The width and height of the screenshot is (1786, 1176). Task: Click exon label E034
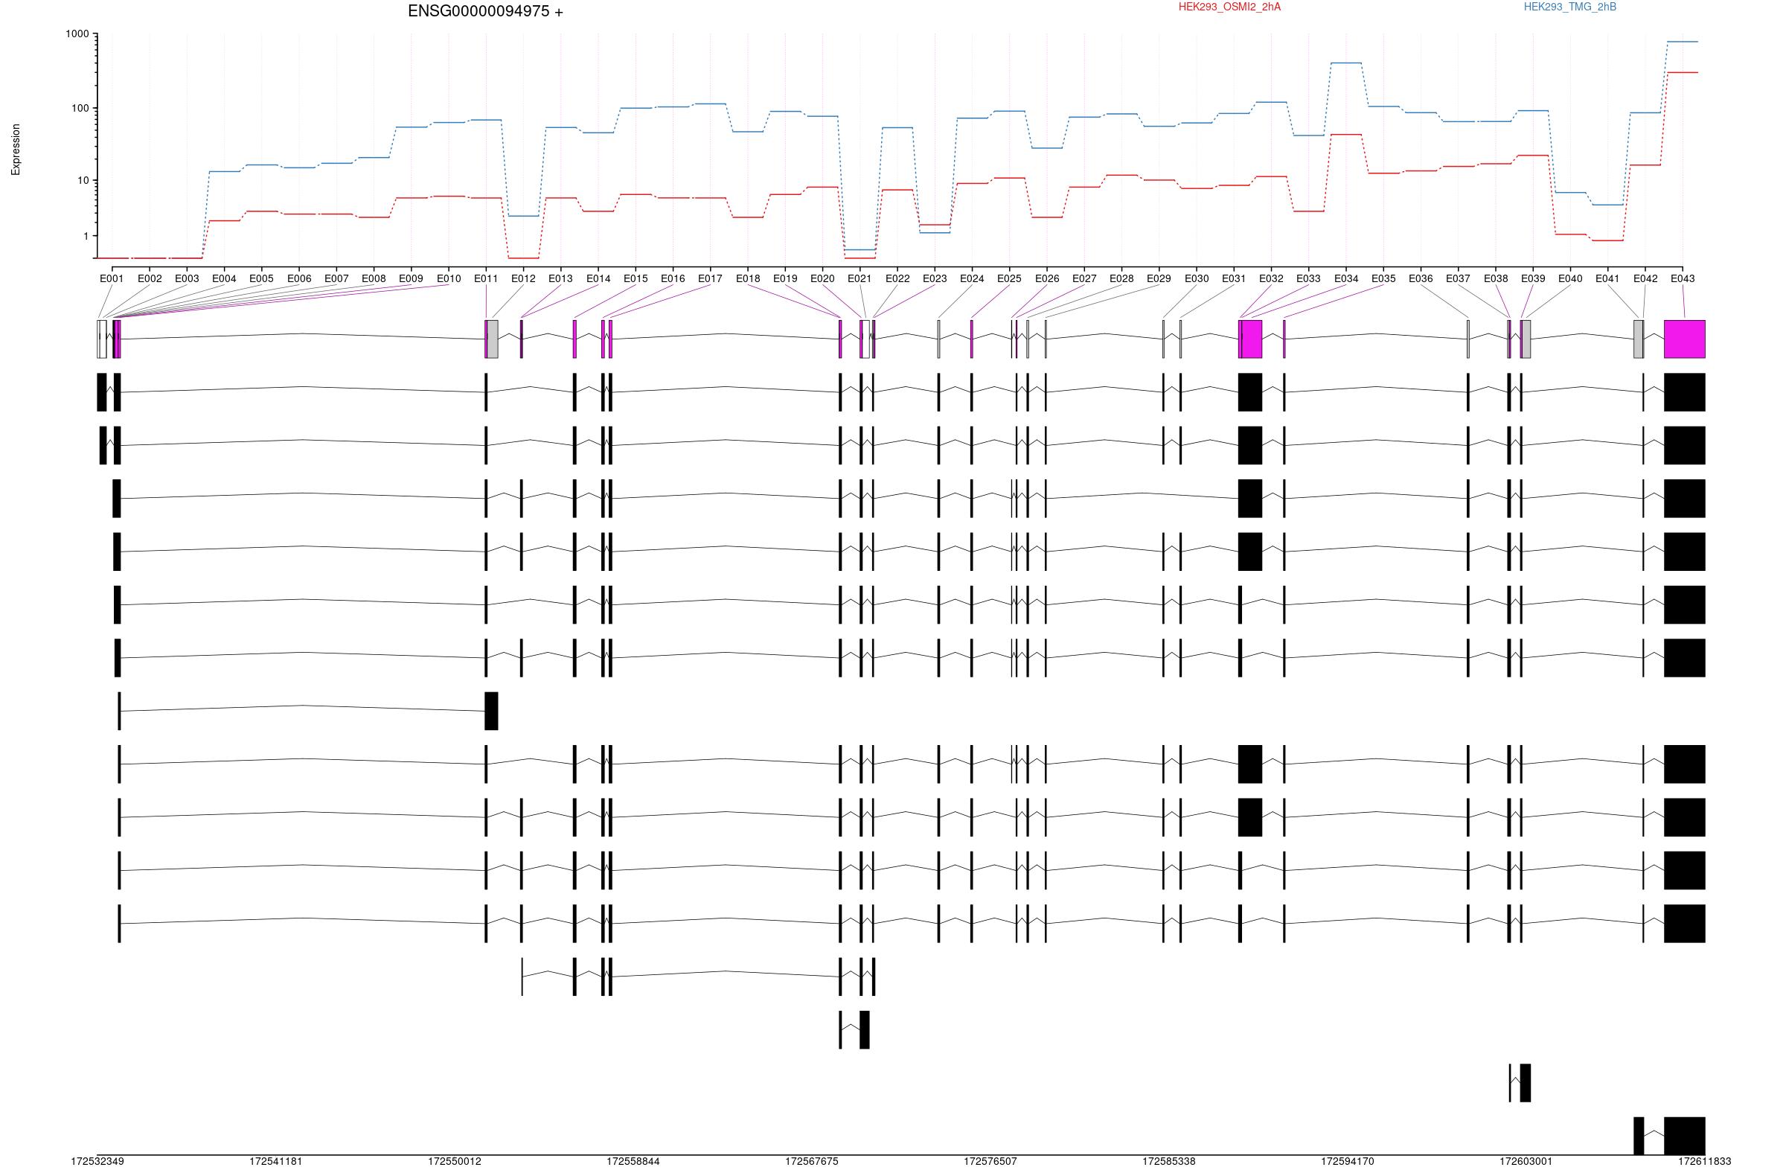(1346, 278)
